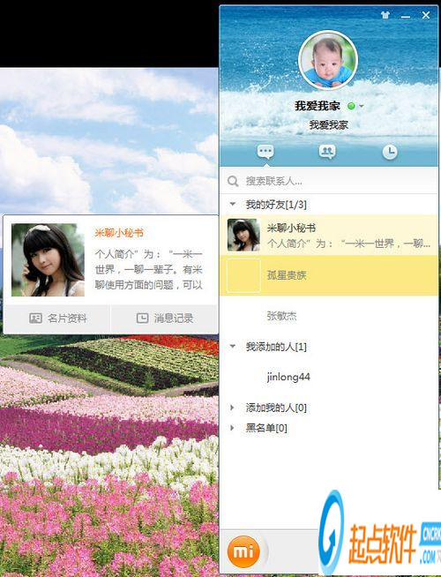This screenshot has height=577, width=441.
Task: Expand the 黑名单 group arrow
Action: (232, 428)
